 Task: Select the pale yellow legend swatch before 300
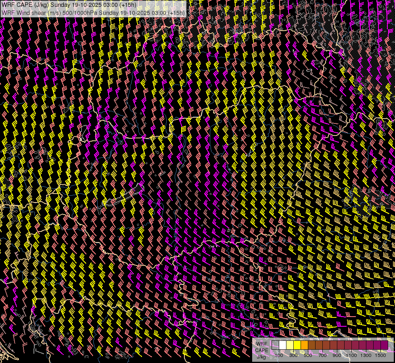click(x=290, y=345)
